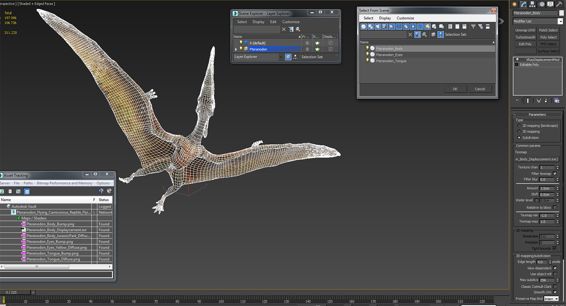566x306 pixels.
Task: Toggle Display Helpers filter in Select From Scene
Action: [x=392, y=26]
